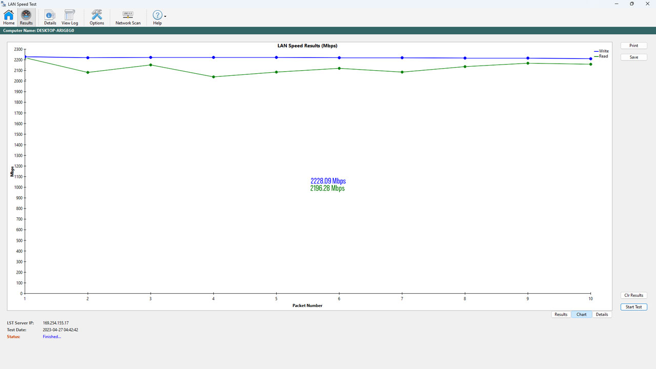656x369 pixels.
Task: Click the Write data point at packet 6
Action: coord(339,58)
